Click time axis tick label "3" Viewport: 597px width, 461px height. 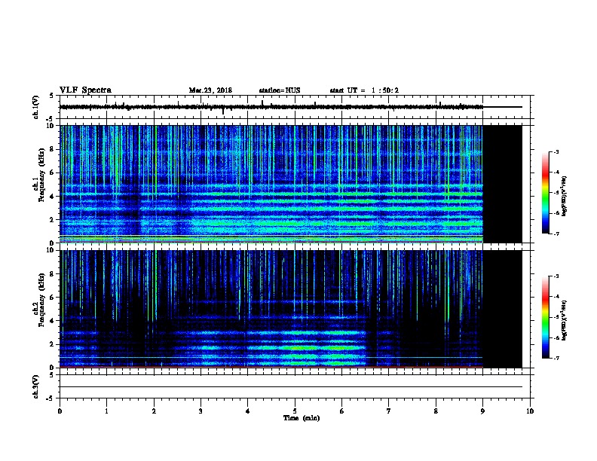coord(201,411)
